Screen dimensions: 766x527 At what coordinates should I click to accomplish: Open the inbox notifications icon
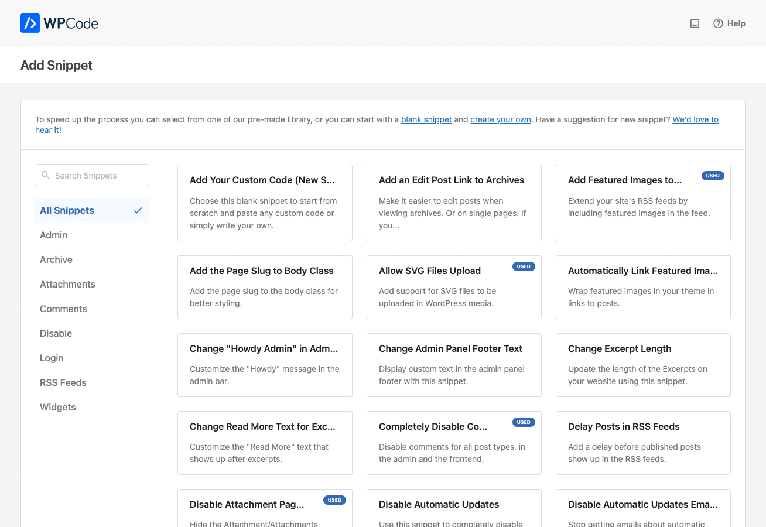click(x=695, y=23)
